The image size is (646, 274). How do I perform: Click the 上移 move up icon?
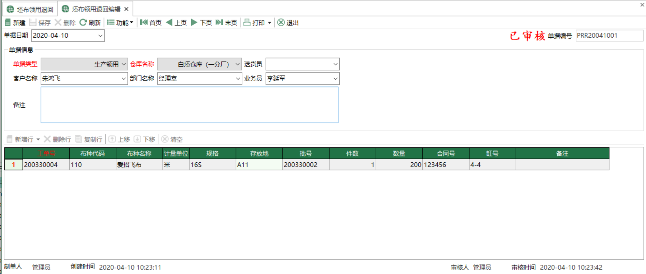tap(112, 139)
